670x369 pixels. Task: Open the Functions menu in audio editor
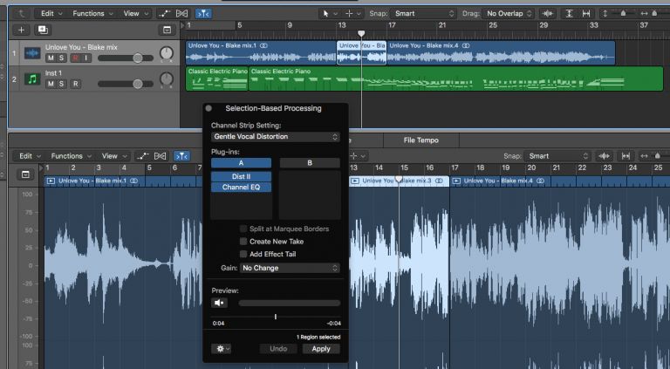pos(71,156)
